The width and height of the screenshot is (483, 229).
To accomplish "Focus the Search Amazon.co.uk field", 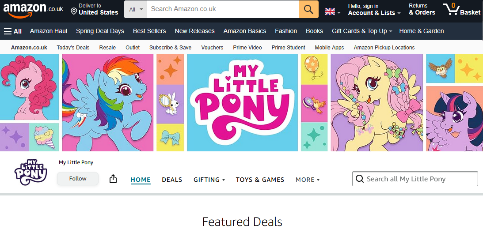I will coord(223,9).
